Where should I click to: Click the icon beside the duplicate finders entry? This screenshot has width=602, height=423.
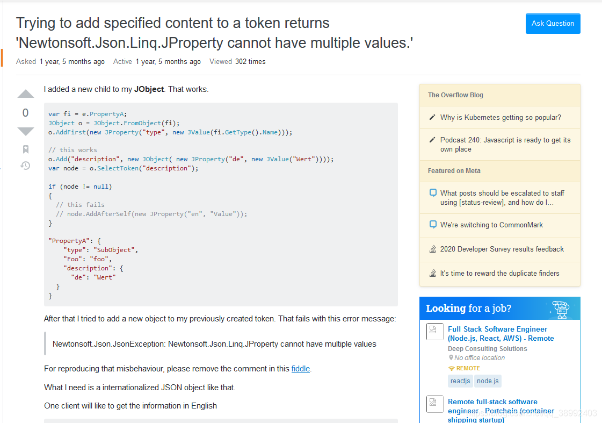(x=433, y=274)
